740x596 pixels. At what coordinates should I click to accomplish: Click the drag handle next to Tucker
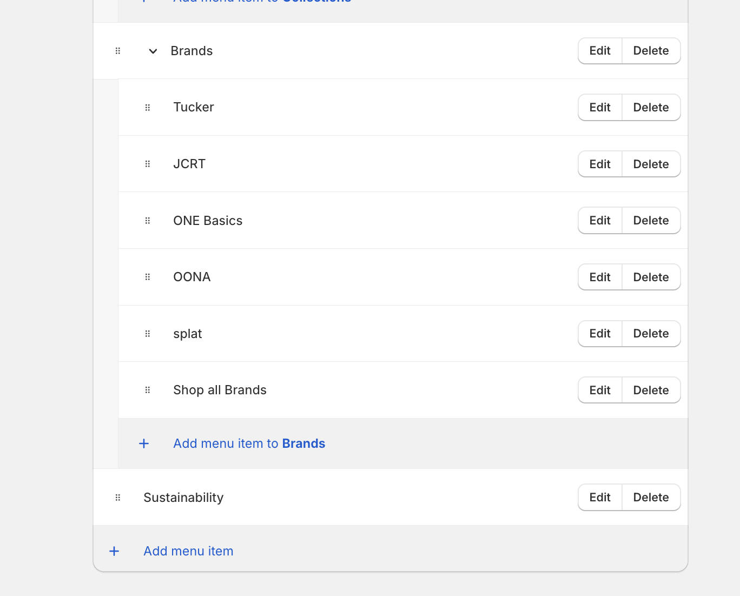[x=148, y=108]
